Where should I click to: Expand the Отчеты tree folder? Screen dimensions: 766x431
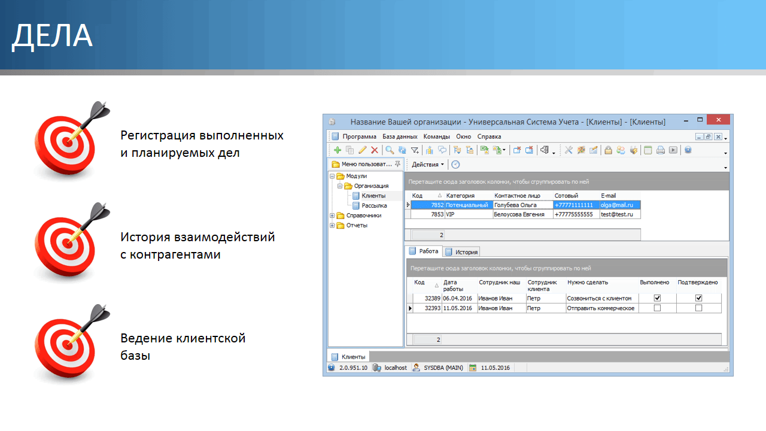click(333, 226)
